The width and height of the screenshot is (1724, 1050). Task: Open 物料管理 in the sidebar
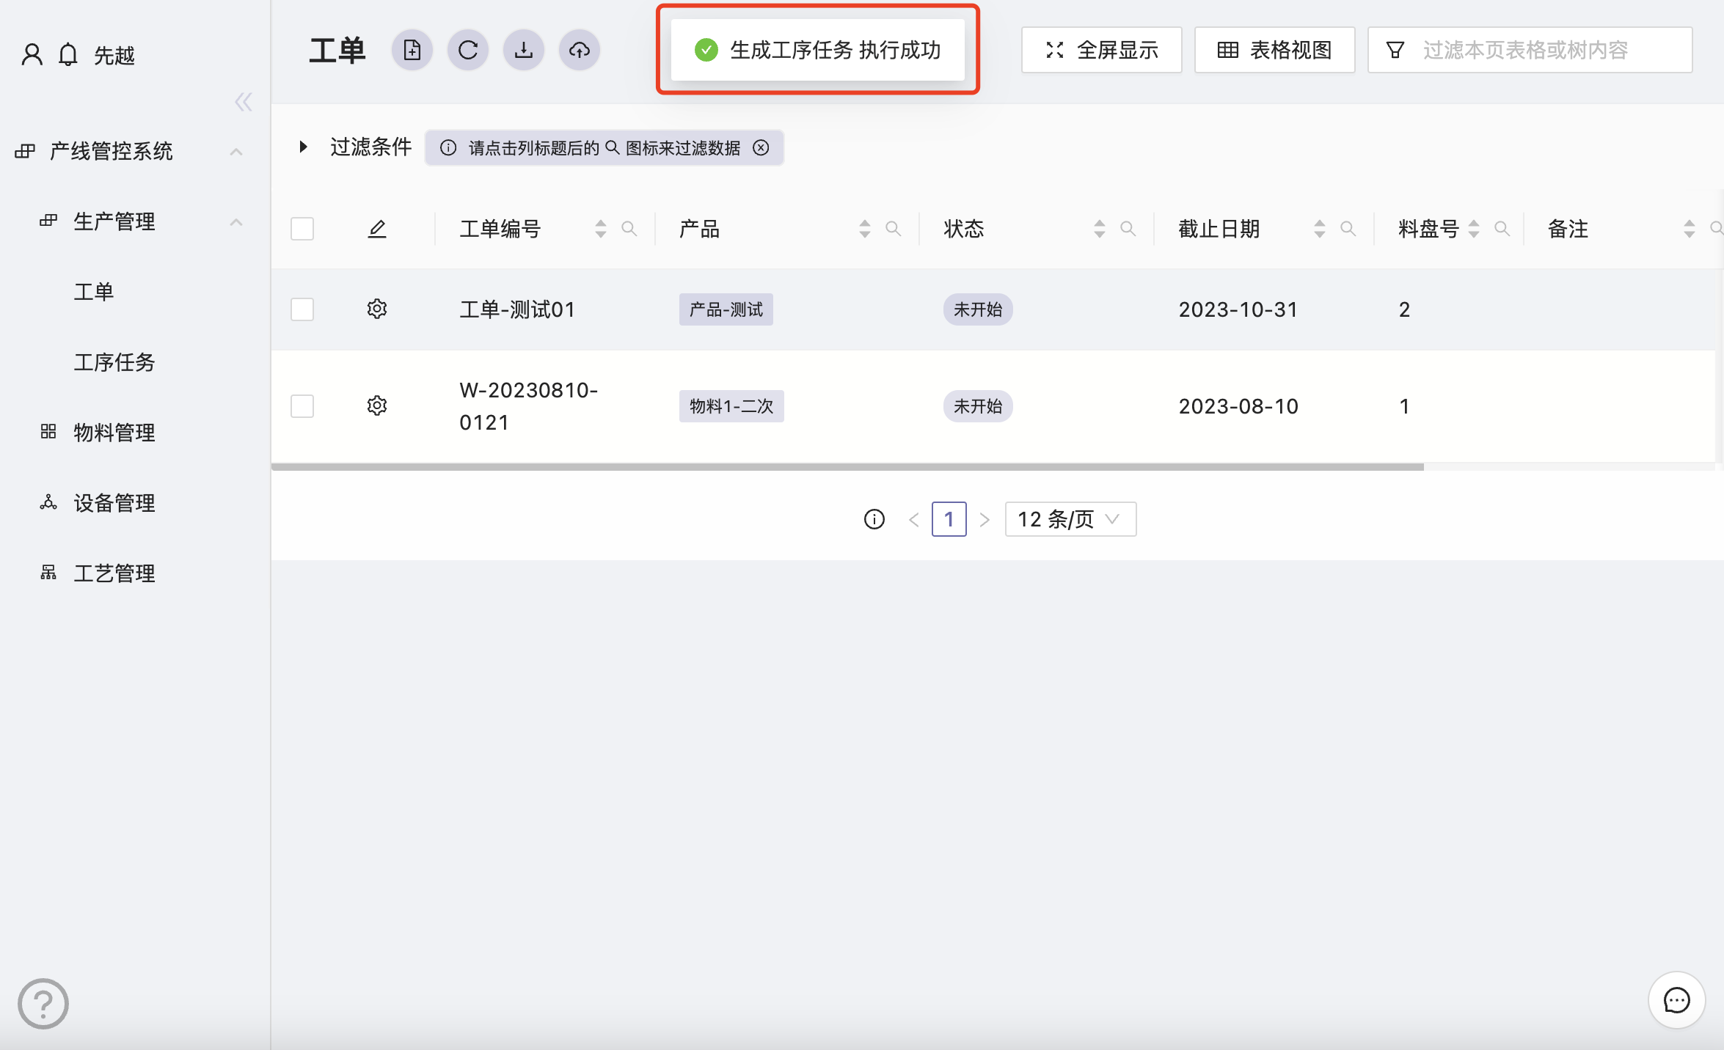coord(114,433)
